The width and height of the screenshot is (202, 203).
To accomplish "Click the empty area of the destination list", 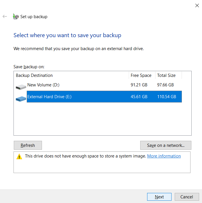I will [x=102, y=119].
